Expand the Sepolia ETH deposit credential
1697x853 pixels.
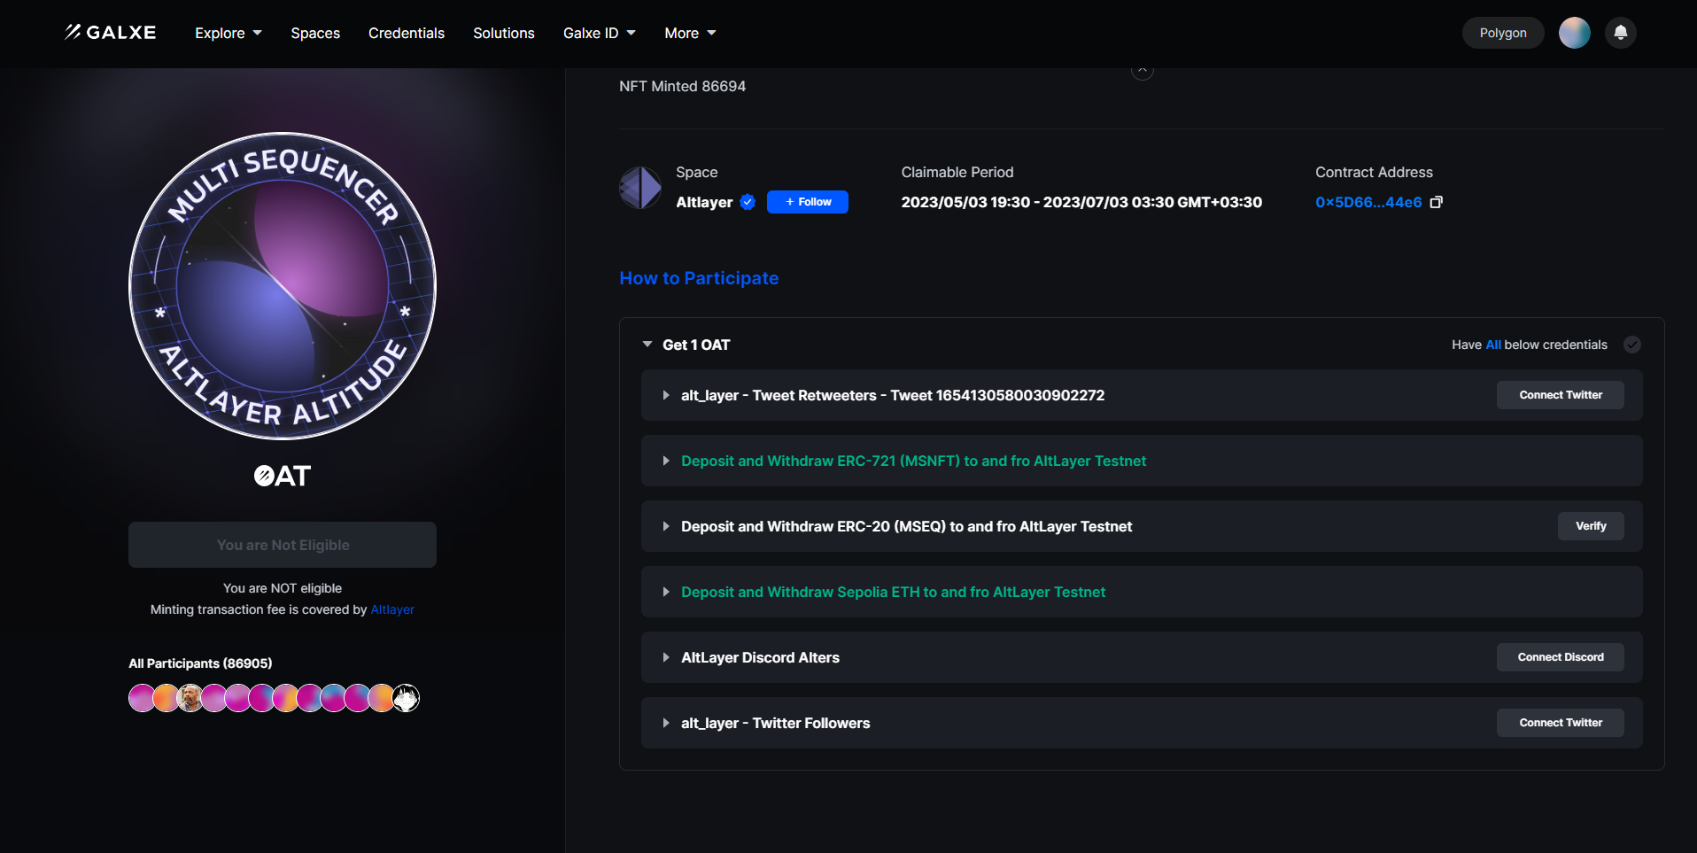(x=666, y=592)
